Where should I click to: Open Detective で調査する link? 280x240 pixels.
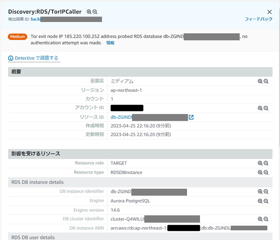[36, 58]
